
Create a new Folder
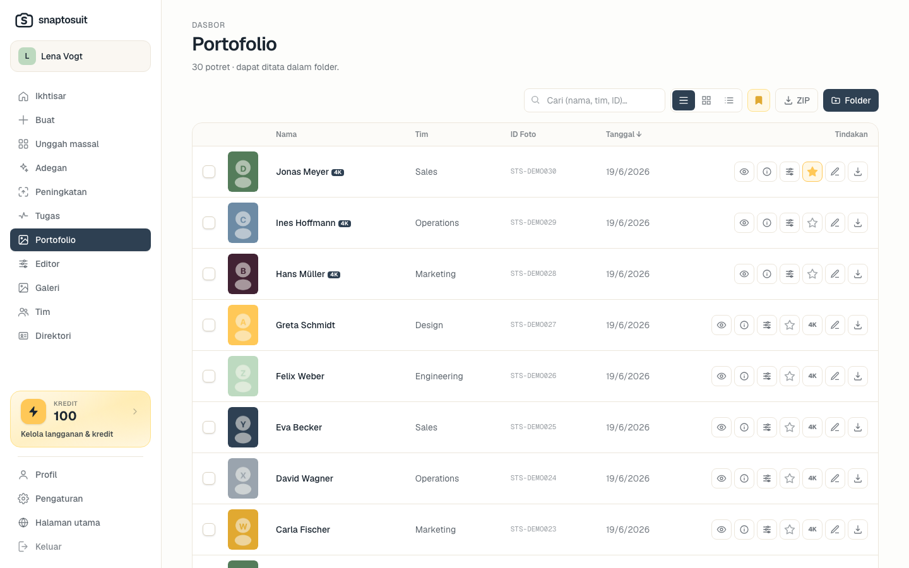point(851,100)
